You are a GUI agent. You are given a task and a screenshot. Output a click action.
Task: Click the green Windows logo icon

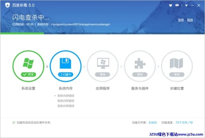[28, 63]
